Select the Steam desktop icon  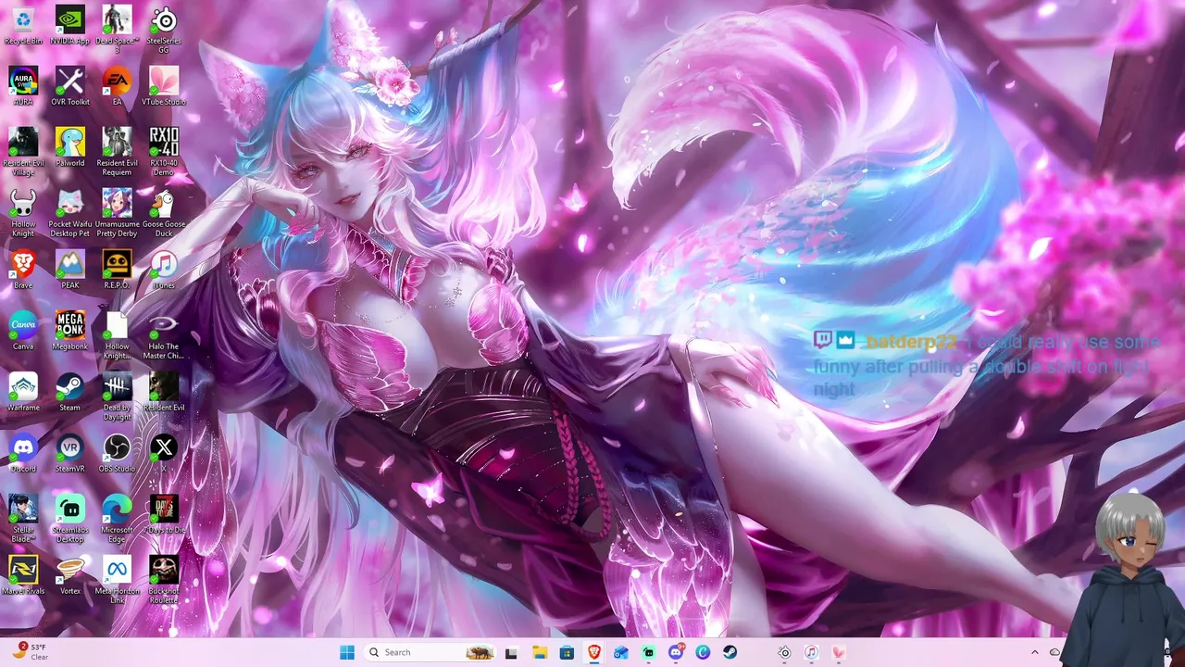click(69, 392)
